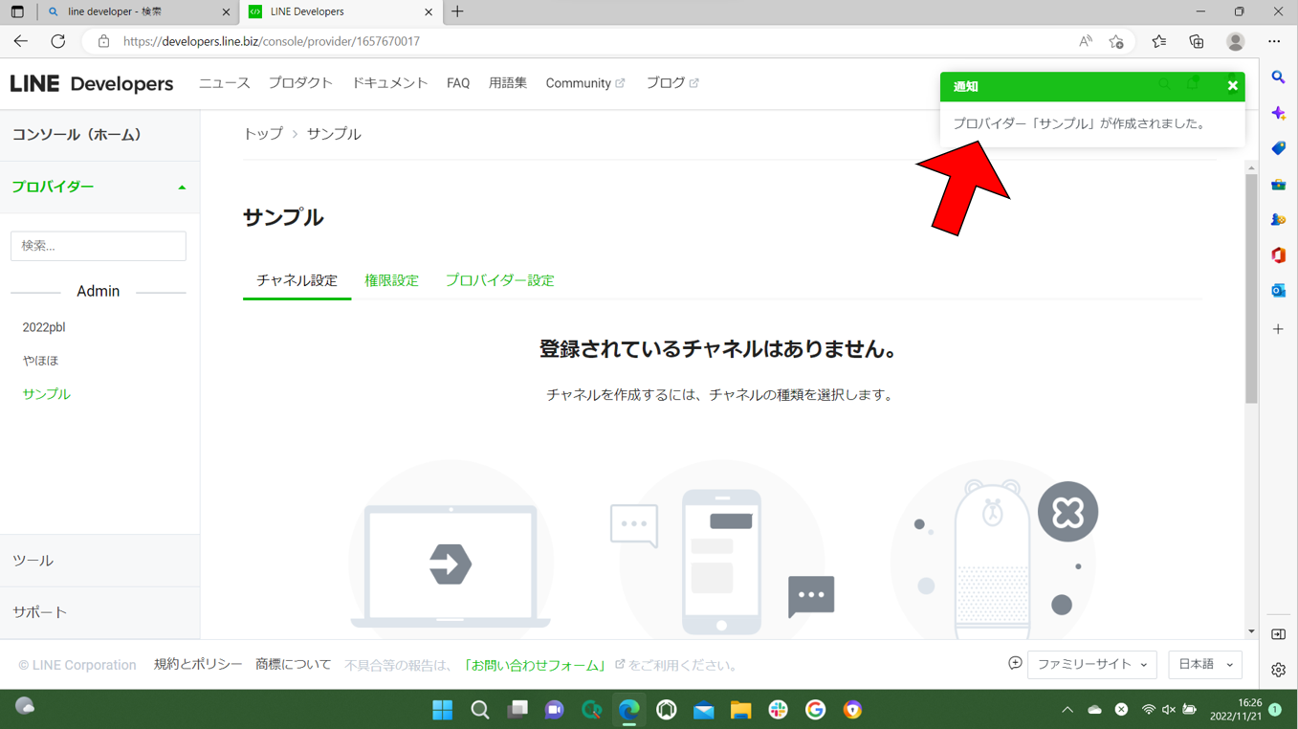This screenshot has height=729, width=1298.
Task: Open the Collections icon
Action: click(1197, 41)
